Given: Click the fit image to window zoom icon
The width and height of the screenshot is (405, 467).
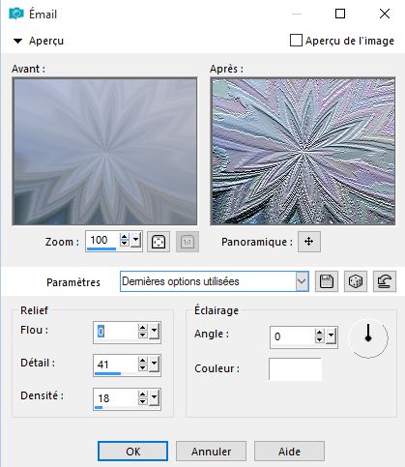Looking at the screenshot, I should pos(159,242).
